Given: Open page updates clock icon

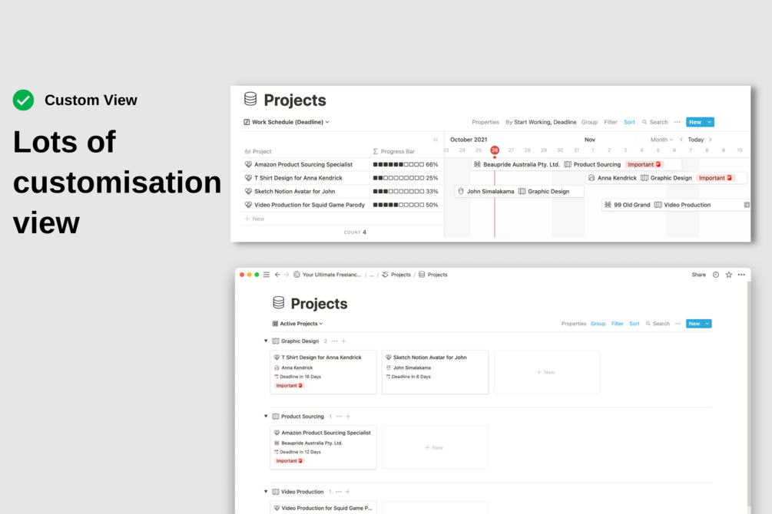Looking at the screenshot, I should pos(715,275).
